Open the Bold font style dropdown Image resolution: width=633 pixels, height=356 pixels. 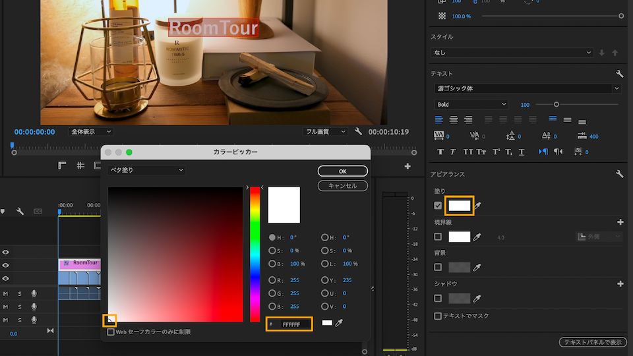[x=471, y=104]
